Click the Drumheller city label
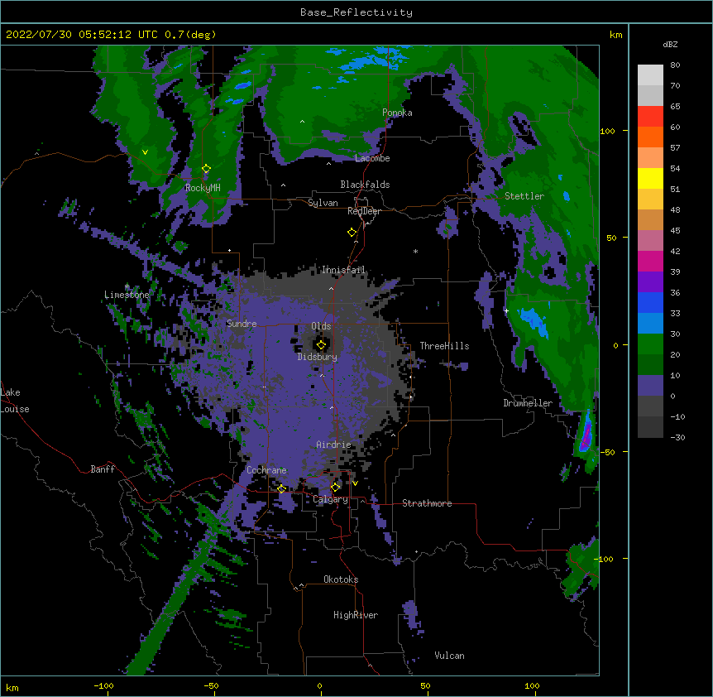This screenshot has width=713, height=697. click(528, 403)
